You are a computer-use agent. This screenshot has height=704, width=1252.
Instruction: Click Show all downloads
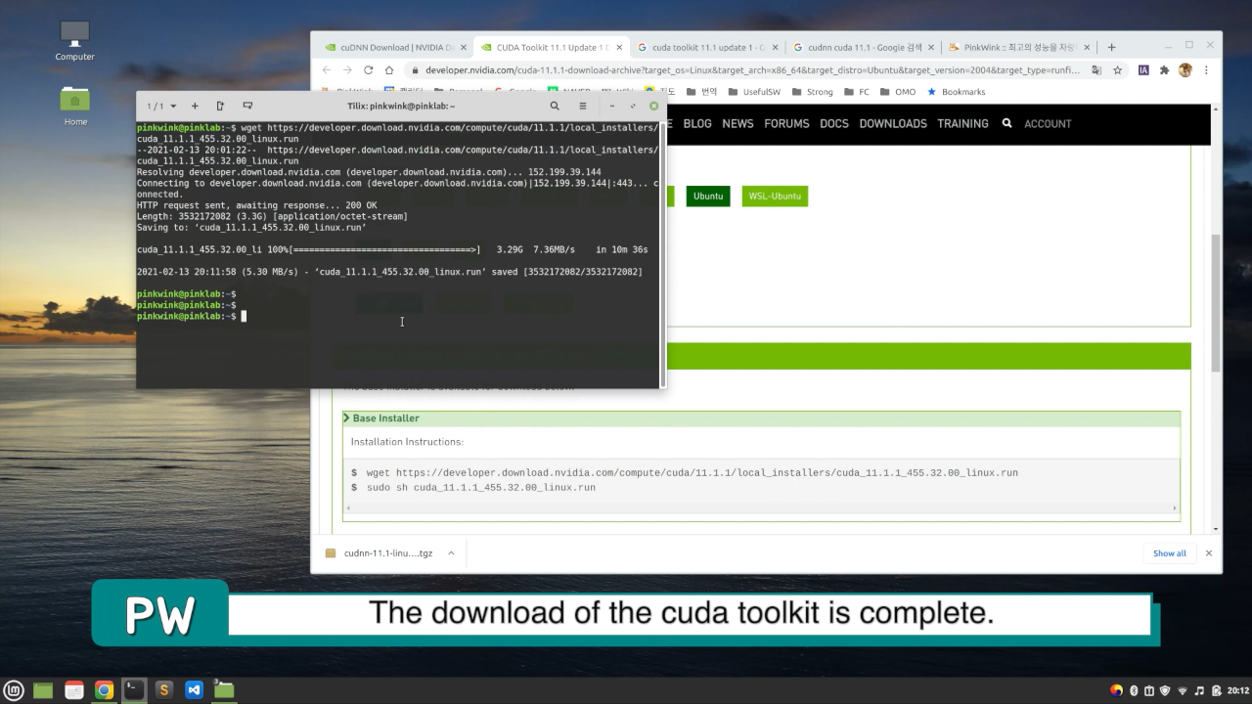pyautogui.click(x=1169, y=553)
